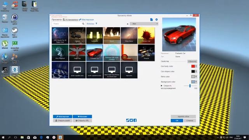
Task: Click the blue Магазин button
Action: click(82, 117)
